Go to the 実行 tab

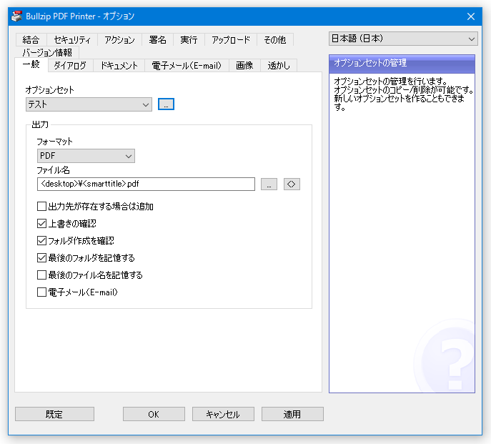coord(189,40)
